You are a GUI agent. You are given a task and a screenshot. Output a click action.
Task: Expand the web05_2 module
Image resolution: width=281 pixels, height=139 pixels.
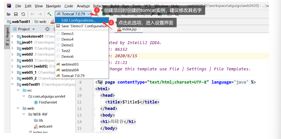(12, 78)
